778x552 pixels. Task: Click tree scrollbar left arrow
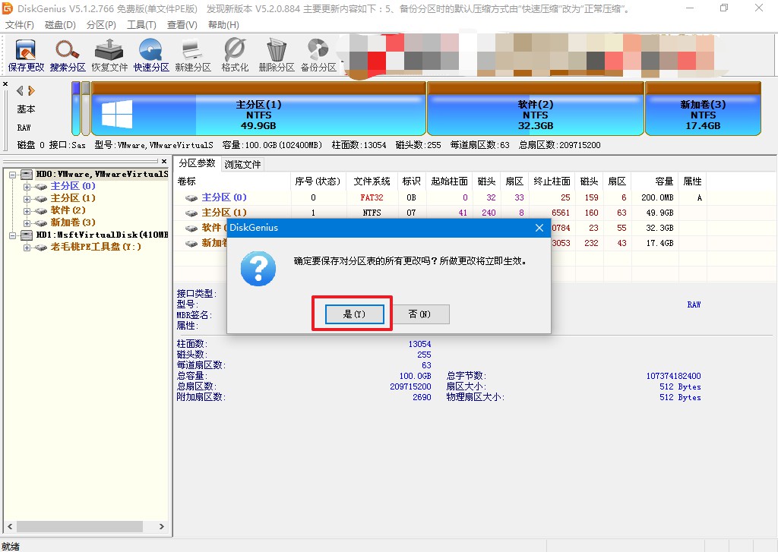point(9,526)
